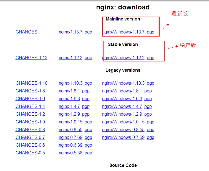The height and width of the screenshot is (171, 209).
Task: Open pgp signature for nginx-0.7.69
Action: pyautogui.click(x=88, y=138)
